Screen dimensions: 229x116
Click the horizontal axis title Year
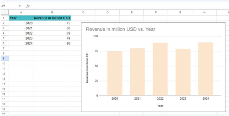tap(160, 106)
